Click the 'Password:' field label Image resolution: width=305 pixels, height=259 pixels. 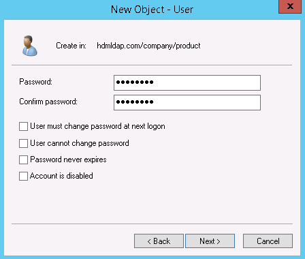[x=35, y=82]
